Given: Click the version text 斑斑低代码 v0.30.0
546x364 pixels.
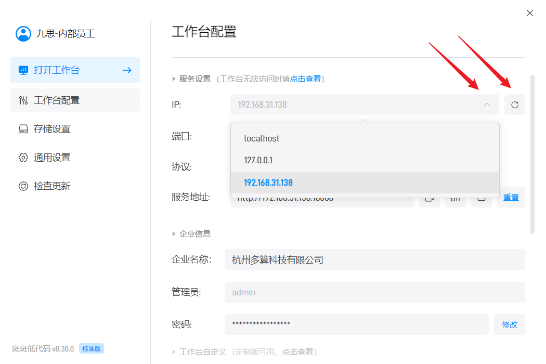Looking at the screenshot, I should coord(43,349).
